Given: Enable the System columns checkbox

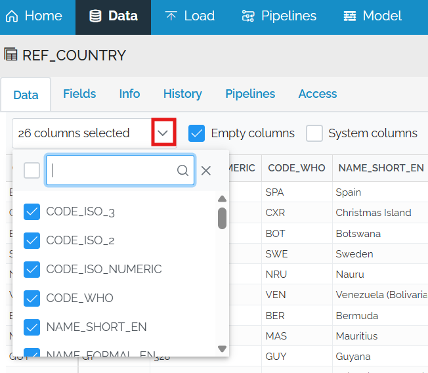Looking at the screenshot, I should tap(314, 133).
